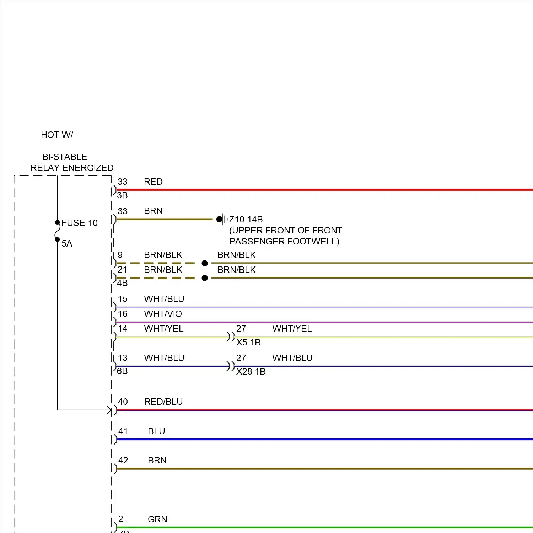Image resolution: width=533 pixels, height=533 pixels.
Task: Click the "BRN" label next to pin 42
Action: coord(157,461)
